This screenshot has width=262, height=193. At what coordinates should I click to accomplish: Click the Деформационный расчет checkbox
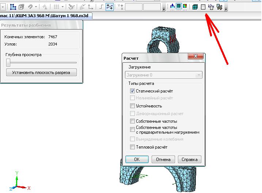pyautogui.click(x=132, y=113)
